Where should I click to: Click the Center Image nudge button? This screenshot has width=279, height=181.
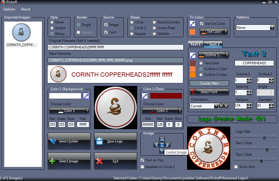click(162, 145)
